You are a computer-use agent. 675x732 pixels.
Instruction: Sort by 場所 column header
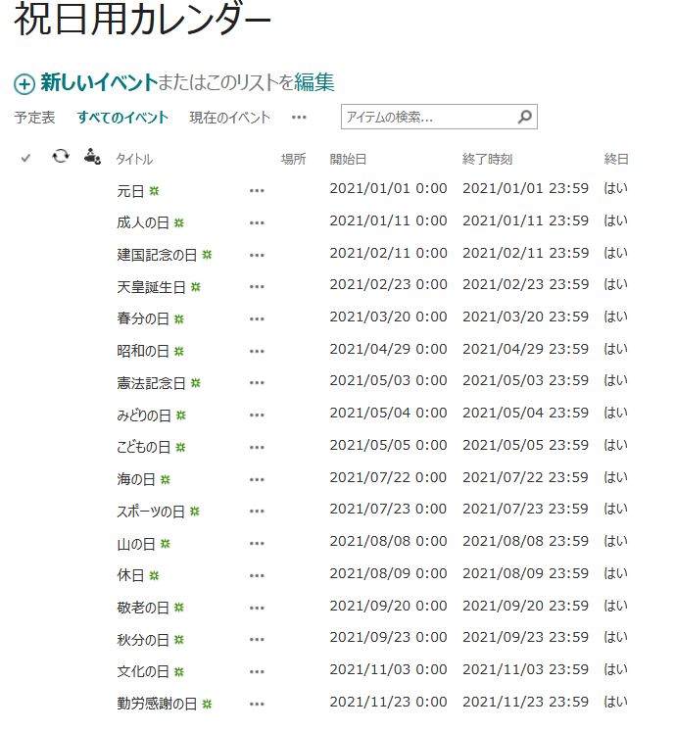tap(293, 159)
